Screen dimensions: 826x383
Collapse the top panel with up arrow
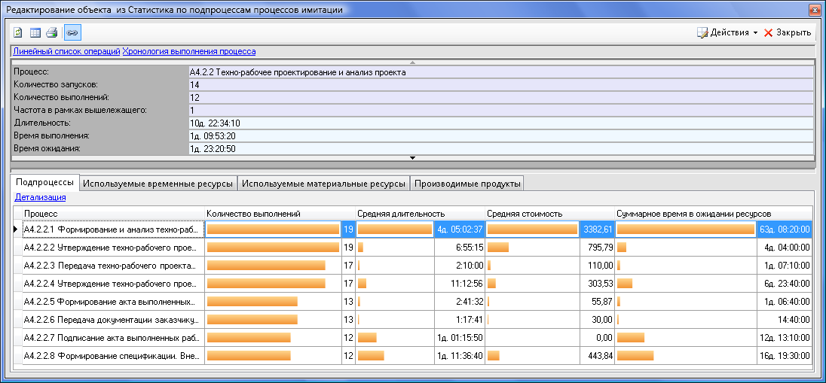pos(411,62)
